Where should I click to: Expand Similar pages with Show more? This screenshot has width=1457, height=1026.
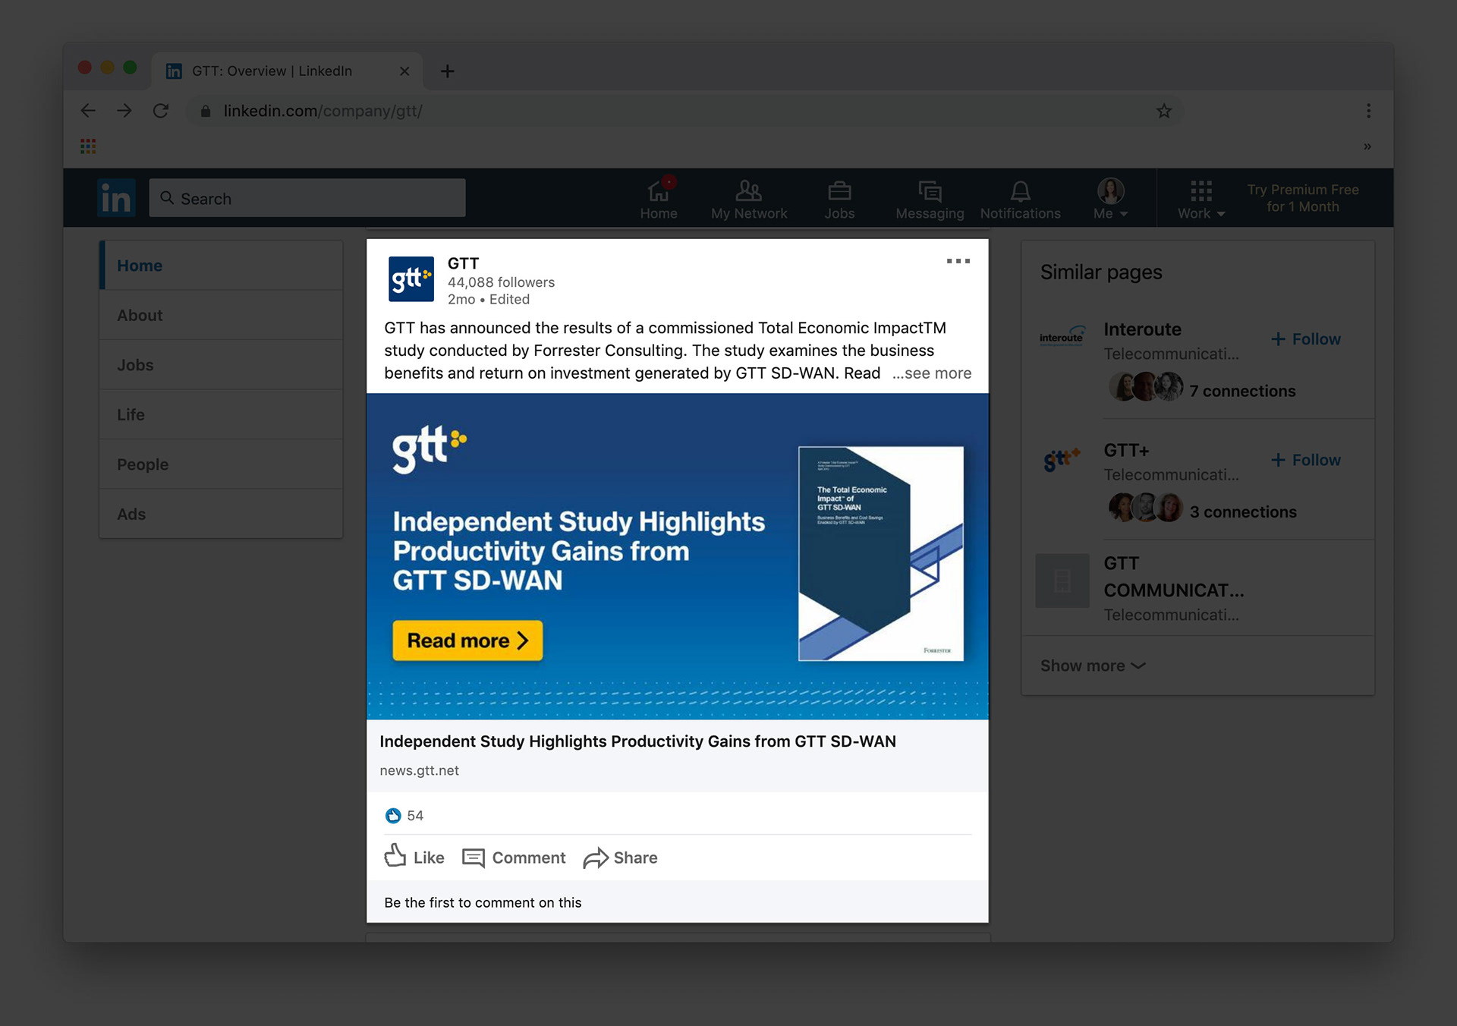click(x=1093, y=666)
